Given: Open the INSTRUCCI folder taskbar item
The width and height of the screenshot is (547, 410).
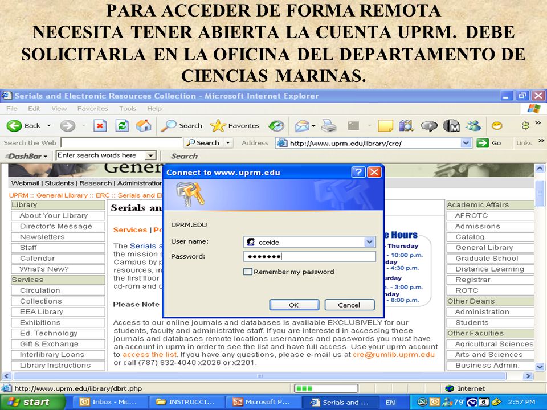Looking at the screenshot, I should 186,402.
